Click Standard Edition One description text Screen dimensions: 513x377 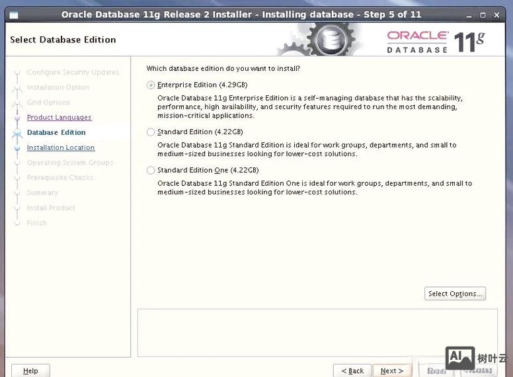click(x=315, y=188)
